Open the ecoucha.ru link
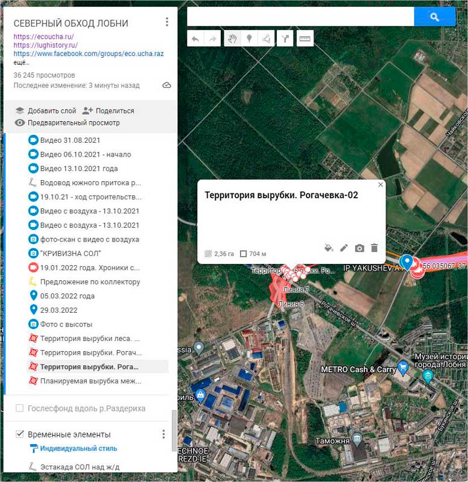The width and height of the screenshot is (468, 482). [43, 37]
